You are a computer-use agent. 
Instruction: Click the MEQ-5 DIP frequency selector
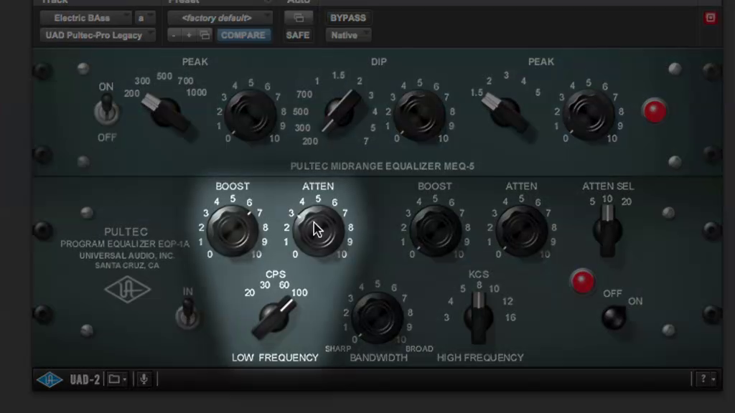[x=341, y=111]
